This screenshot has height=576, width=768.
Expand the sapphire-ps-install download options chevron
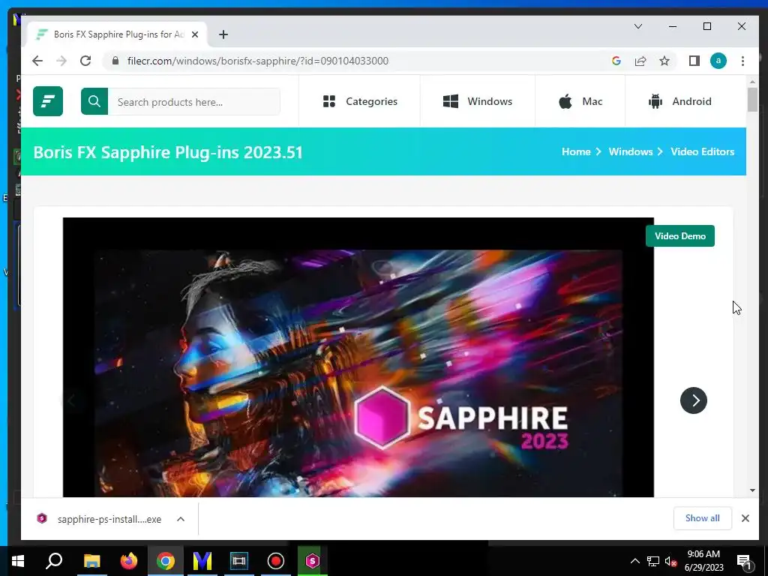coord(181,519)
